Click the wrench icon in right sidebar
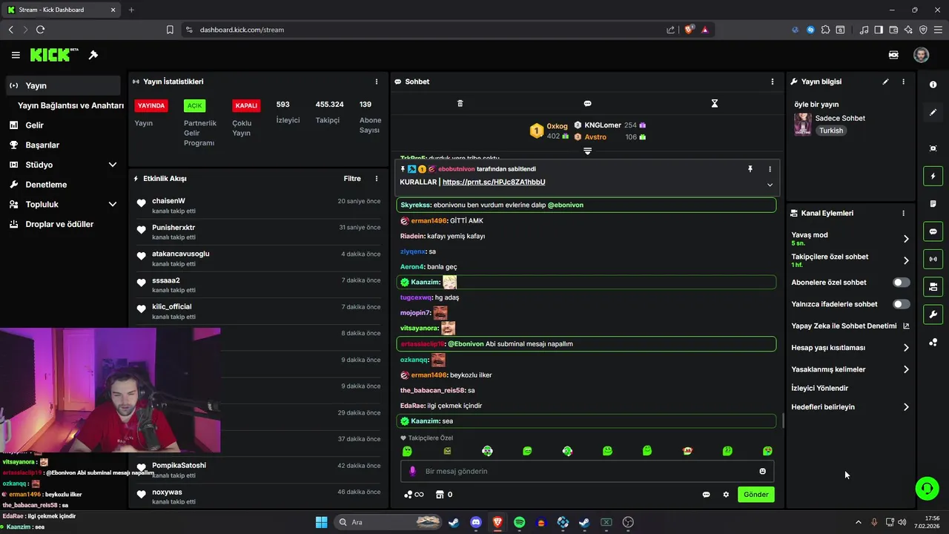Viewport: 949px width, 534px height. 933,314
